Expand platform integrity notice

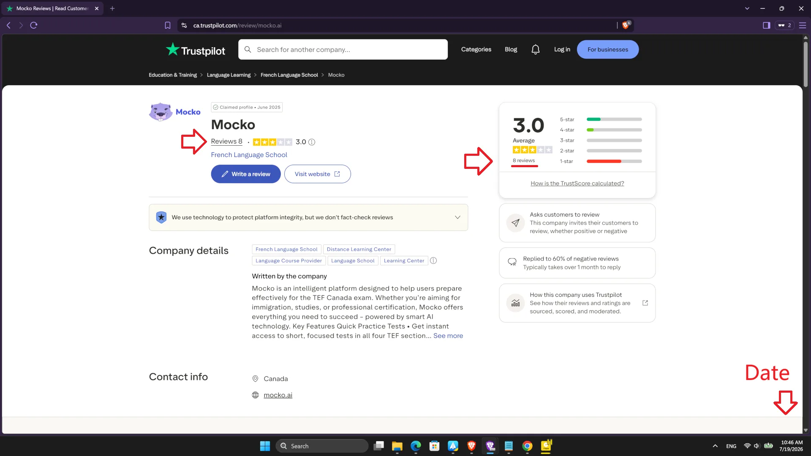(457, 217)
